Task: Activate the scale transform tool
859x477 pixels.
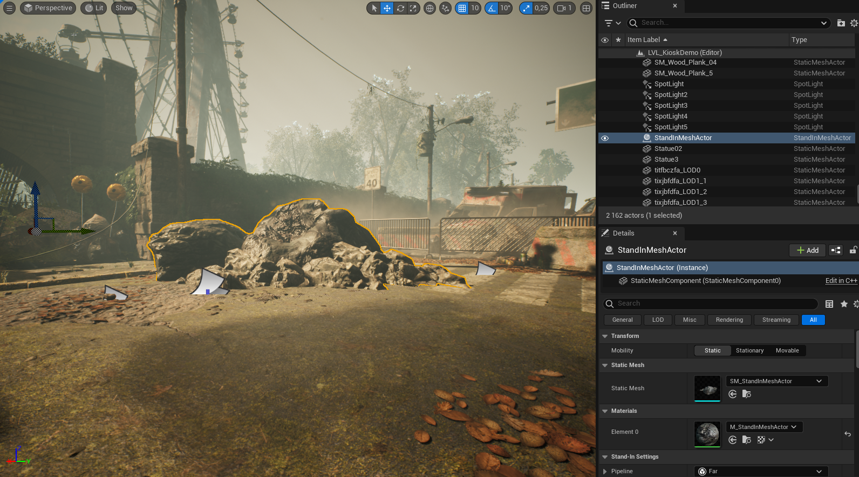Action: [413, 8]
